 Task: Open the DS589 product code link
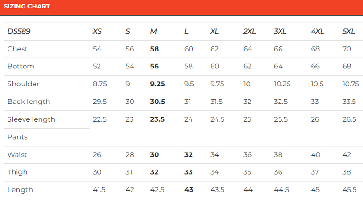(x=19, y=31)
